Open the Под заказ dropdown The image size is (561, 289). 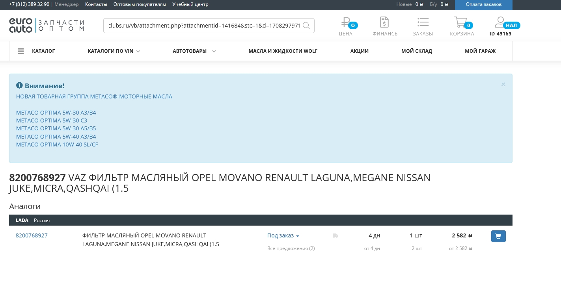283,235
